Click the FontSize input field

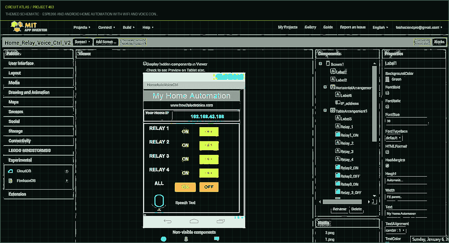[x=406, y=121]
